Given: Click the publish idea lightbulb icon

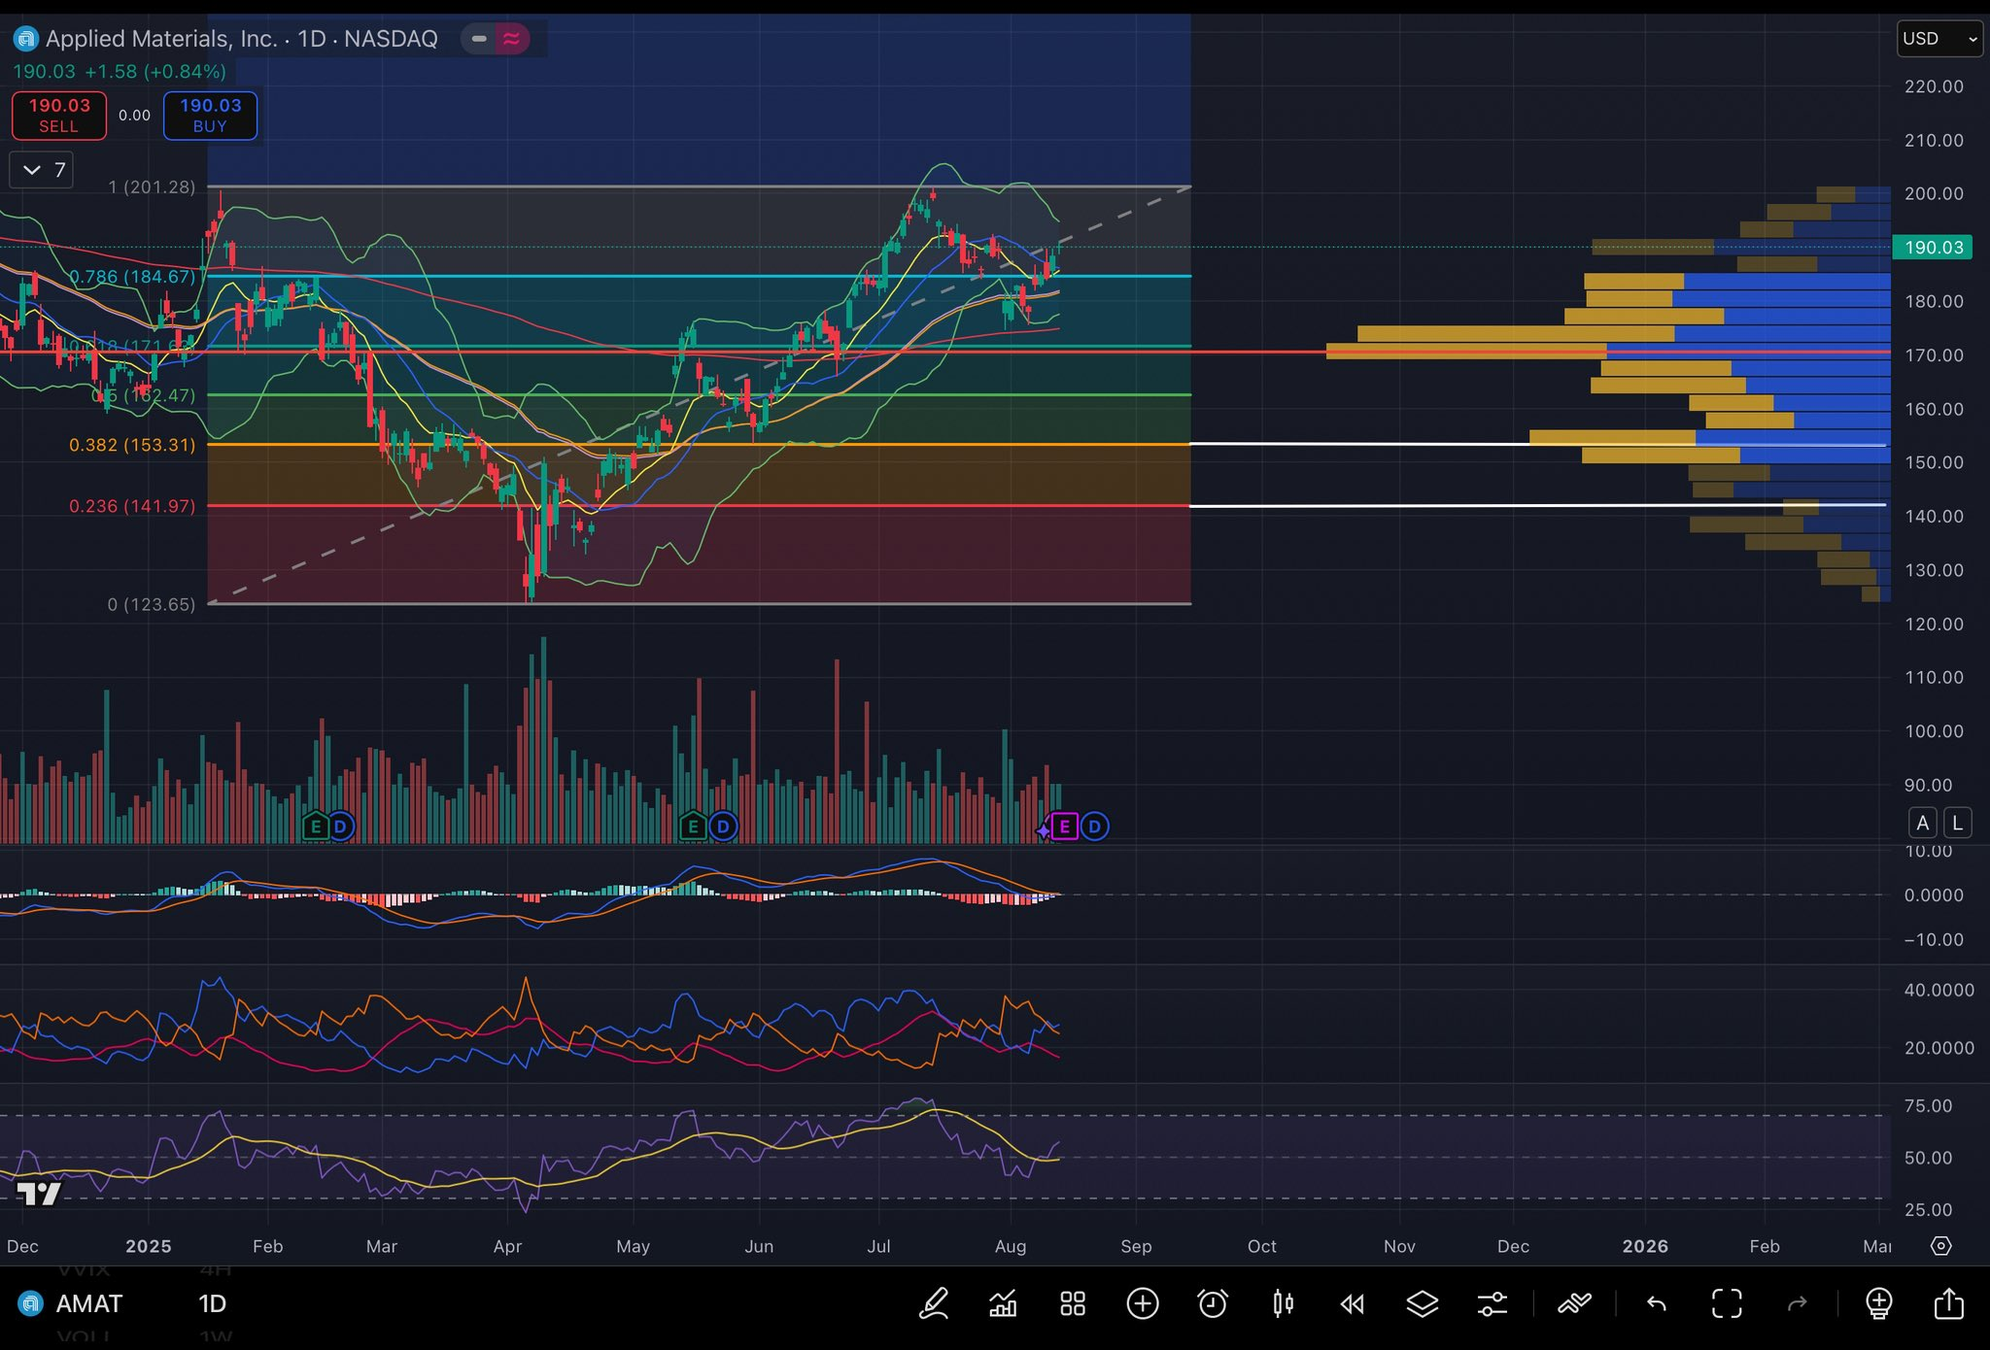Looking at the screenshot, I should click(x=1879, y=1303).
